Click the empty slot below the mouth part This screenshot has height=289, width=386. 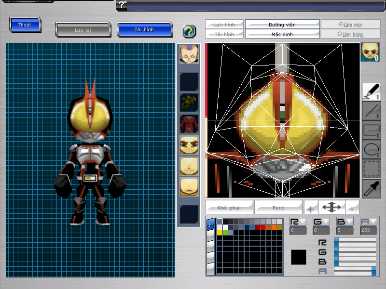(x=189, y=214)
